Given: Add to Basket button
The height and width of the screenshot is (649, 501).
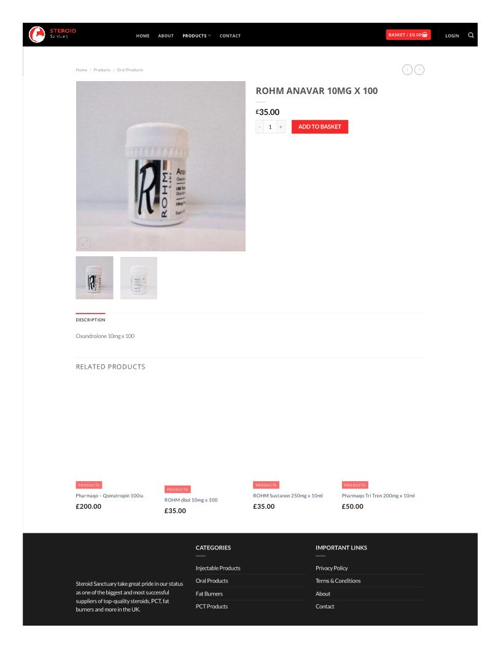Looking at the screenshot, I should [x=319, y=127].
